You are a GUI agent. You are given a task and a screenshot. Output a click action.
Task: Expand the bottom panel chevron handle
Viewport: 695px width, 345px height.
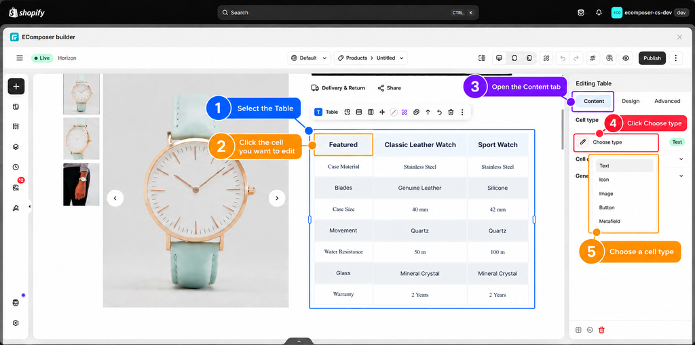pyautogui.click(x=299, y=342)
